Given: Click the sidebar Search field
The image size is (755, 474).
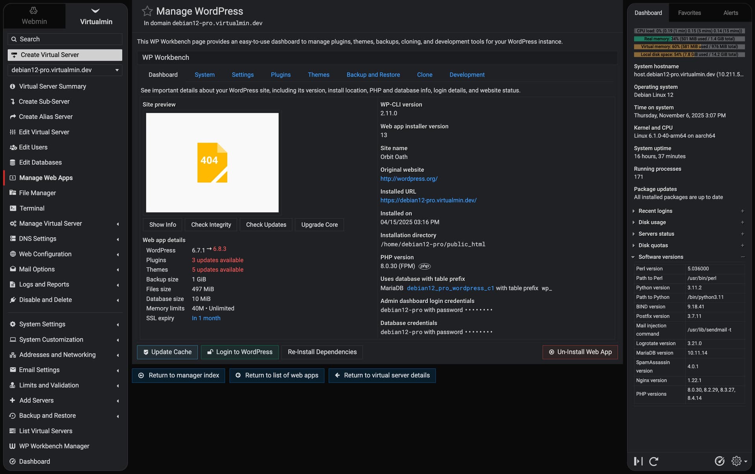Looking at the screenshot, I should coord(65,39).
